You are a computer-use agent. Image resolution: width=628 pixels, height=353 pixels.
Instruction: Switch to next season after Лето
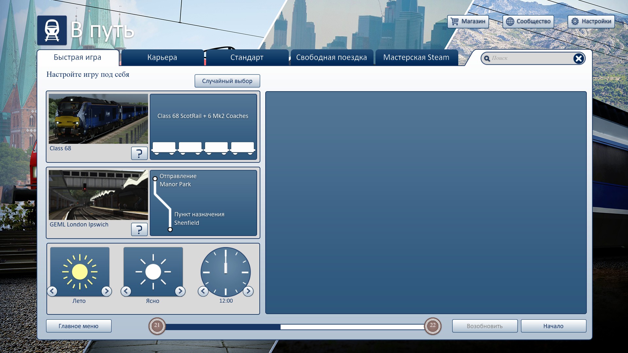[x=106, y=291]
